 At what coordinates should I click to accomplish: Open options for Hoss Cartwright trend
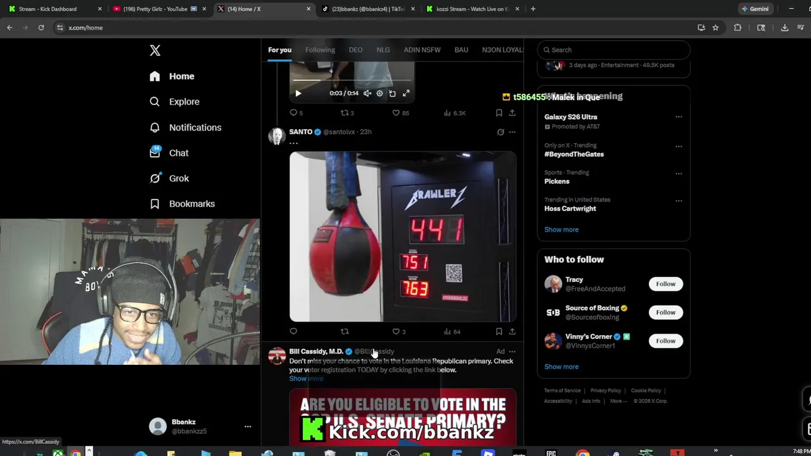[679, 201]
